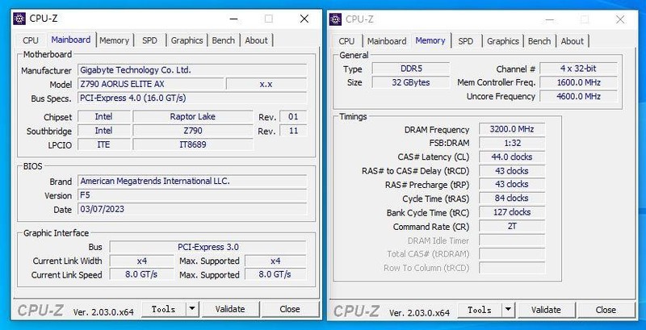
Task: Click Southbridge name field Z790
Action: click(x=193, y=131)
